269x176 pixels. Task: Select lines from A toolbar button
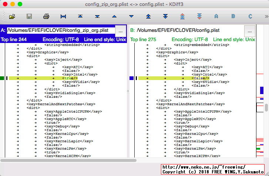pyautogui.click(x=216, y=17)
